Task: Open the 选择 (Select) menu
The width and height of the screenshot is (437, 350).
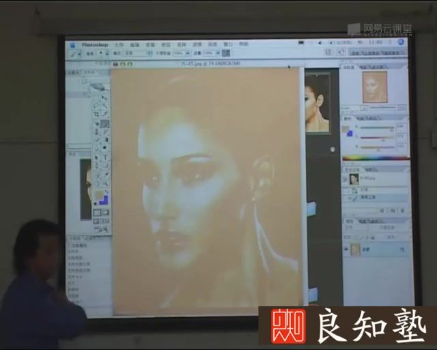Action: pyautogui.click(x=182, y=44)
